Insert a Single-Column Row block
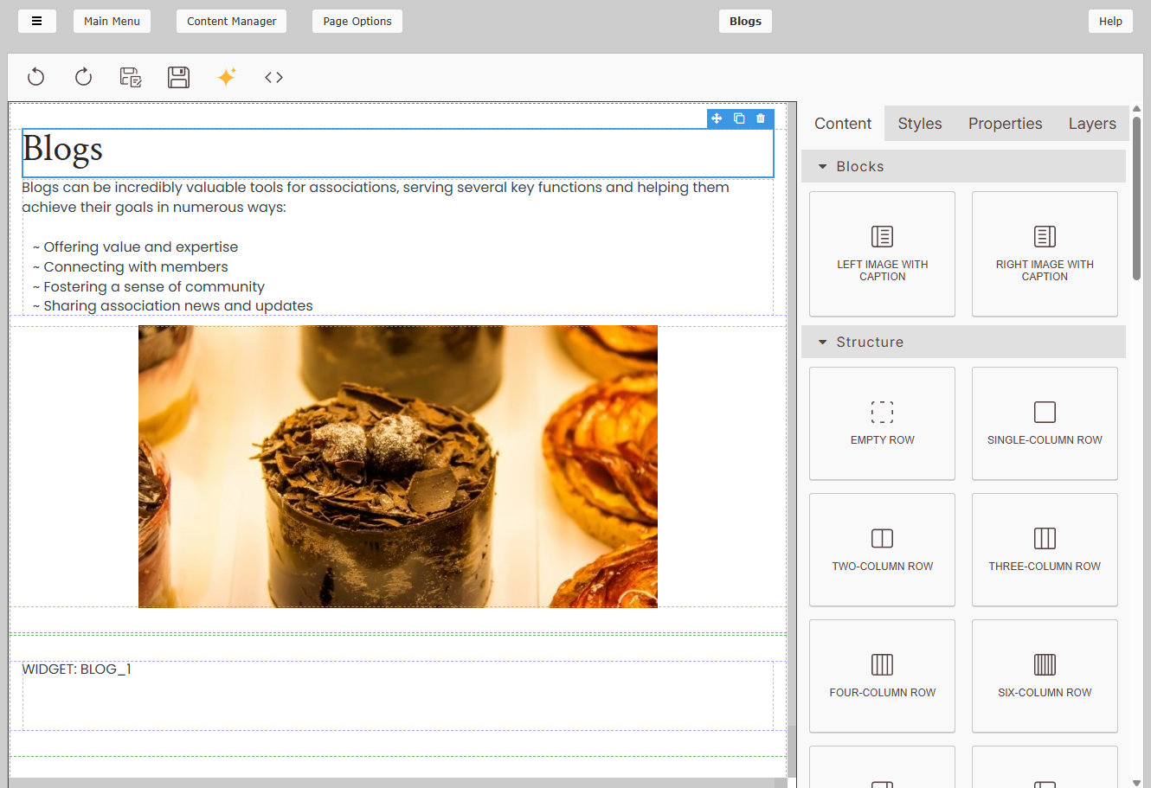The width and height of the screenshot is (1151, 788). 1045,423
